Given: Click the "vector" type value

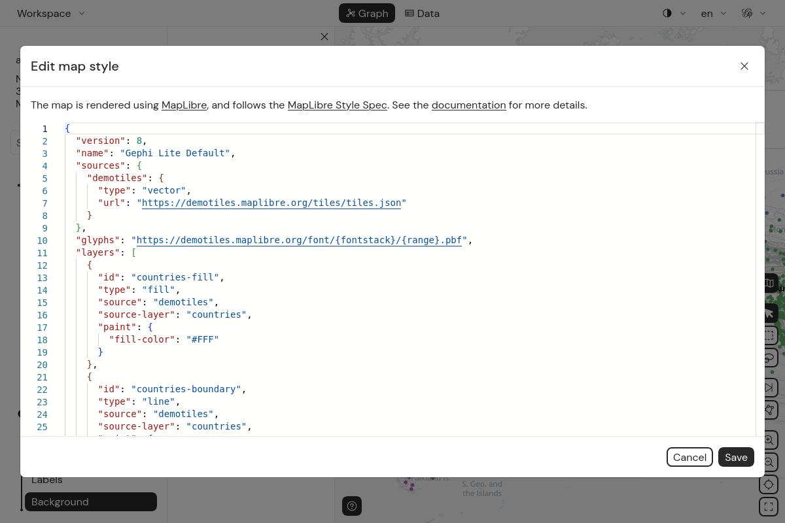Looking at the screenshot, I should 164,191.
